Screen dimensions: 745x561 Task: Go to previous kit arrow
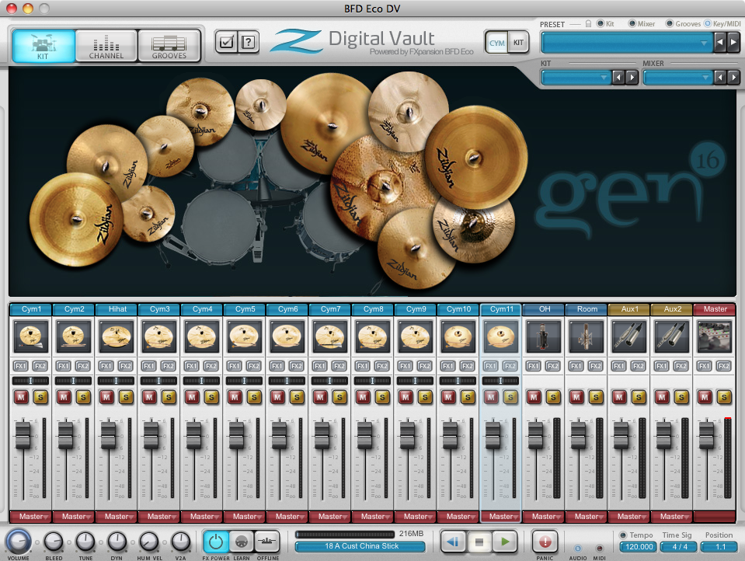(618, 77)
